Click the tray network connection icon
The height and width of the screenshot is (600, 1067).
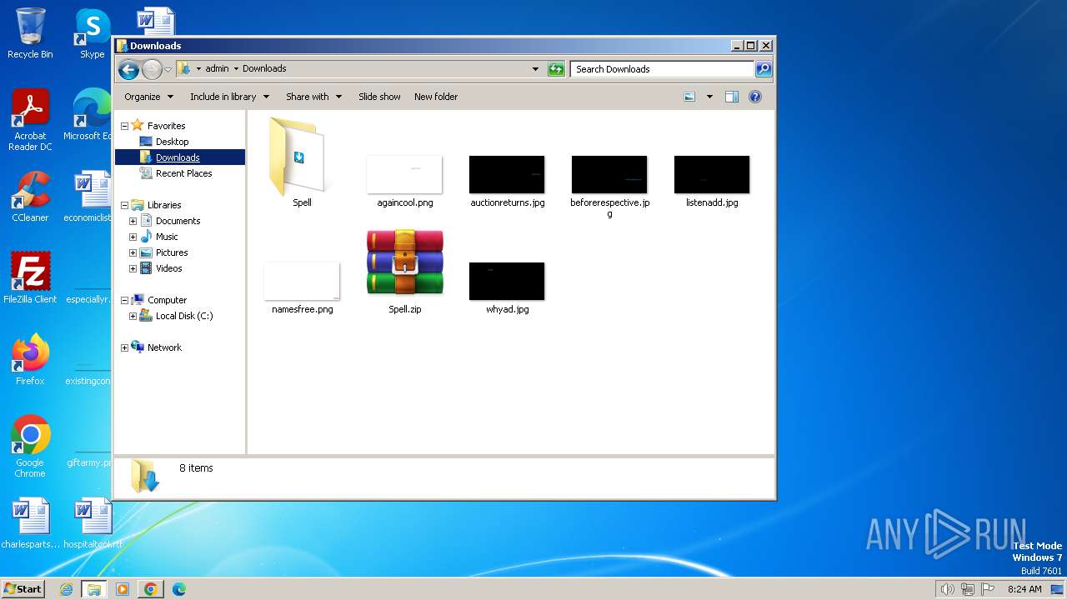click(x=968, y=589)
